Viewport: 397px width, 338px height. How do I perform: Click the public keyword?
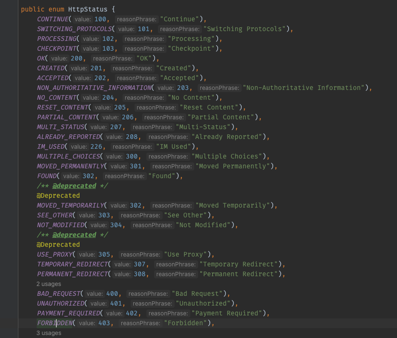33,9
